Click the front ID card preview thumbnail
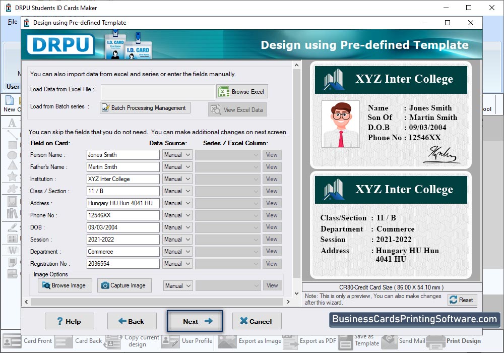This screenshot has width=504, height=353. coord(391,115)
